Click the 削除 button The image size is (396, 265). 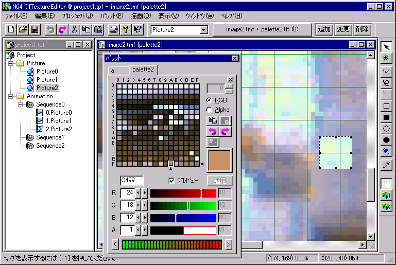(x=361, y=30)
